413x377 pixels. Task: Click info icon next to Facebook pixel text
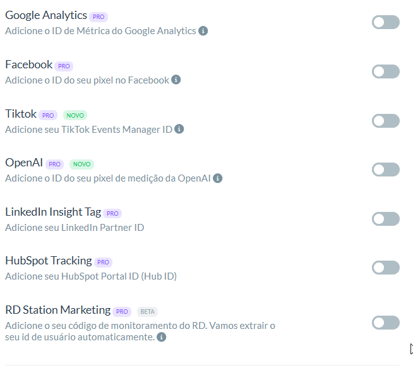[x=176, y=80]
